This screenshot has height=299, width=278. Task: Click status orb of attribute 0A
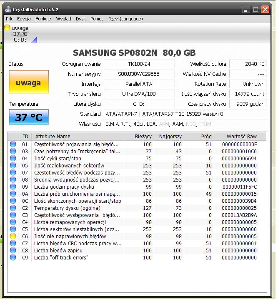(13, 194)
